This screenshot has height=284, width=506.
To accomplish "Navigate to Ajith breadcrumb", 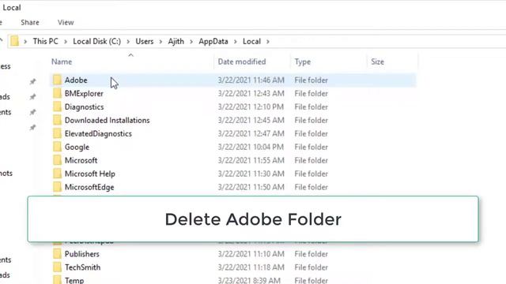I will tap(176, 41).
